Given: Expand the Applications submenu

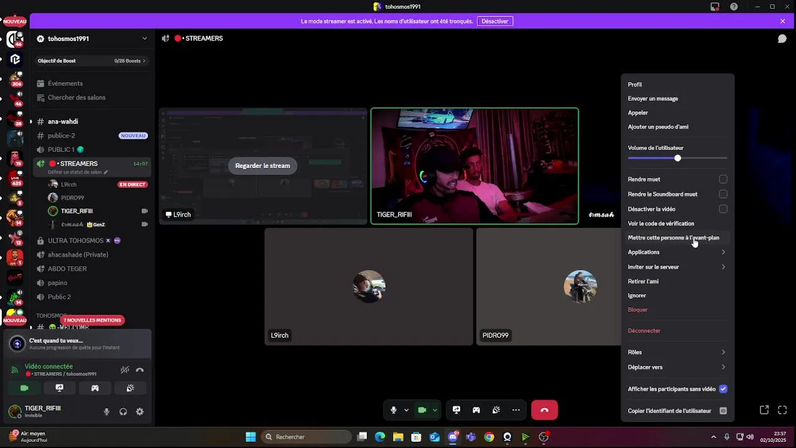Looking at the screenshot, I should [677, 252].
